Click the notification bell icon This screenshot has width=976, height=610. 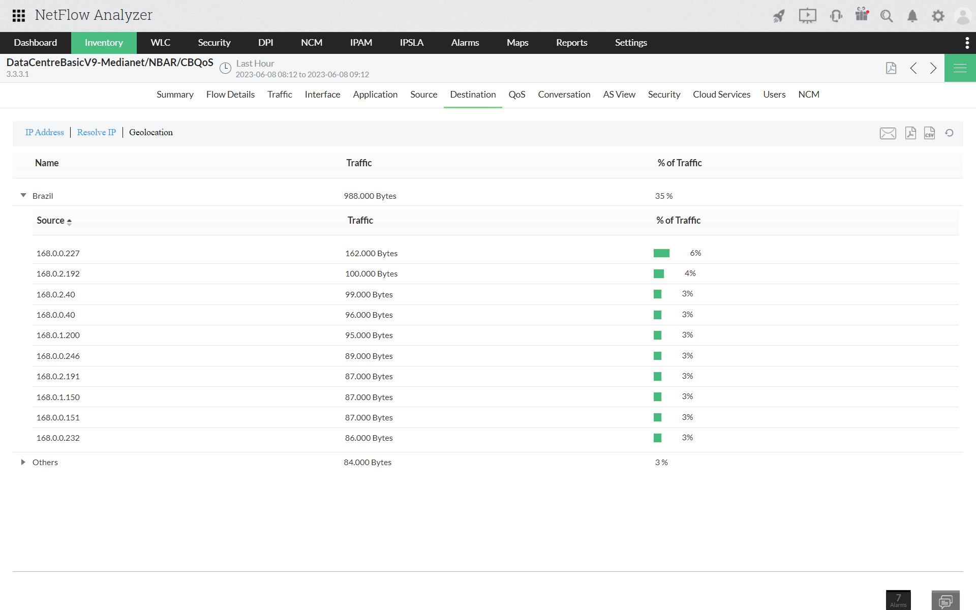(912, 16)
